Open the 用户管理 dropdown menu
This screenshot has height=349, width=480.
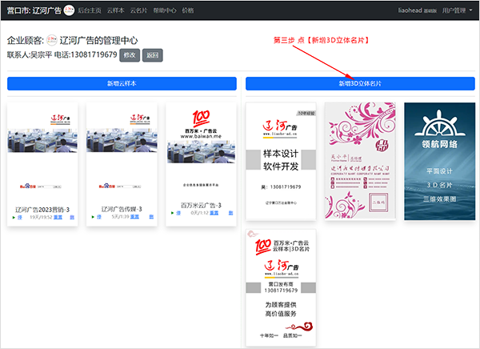tap(457, 10)
